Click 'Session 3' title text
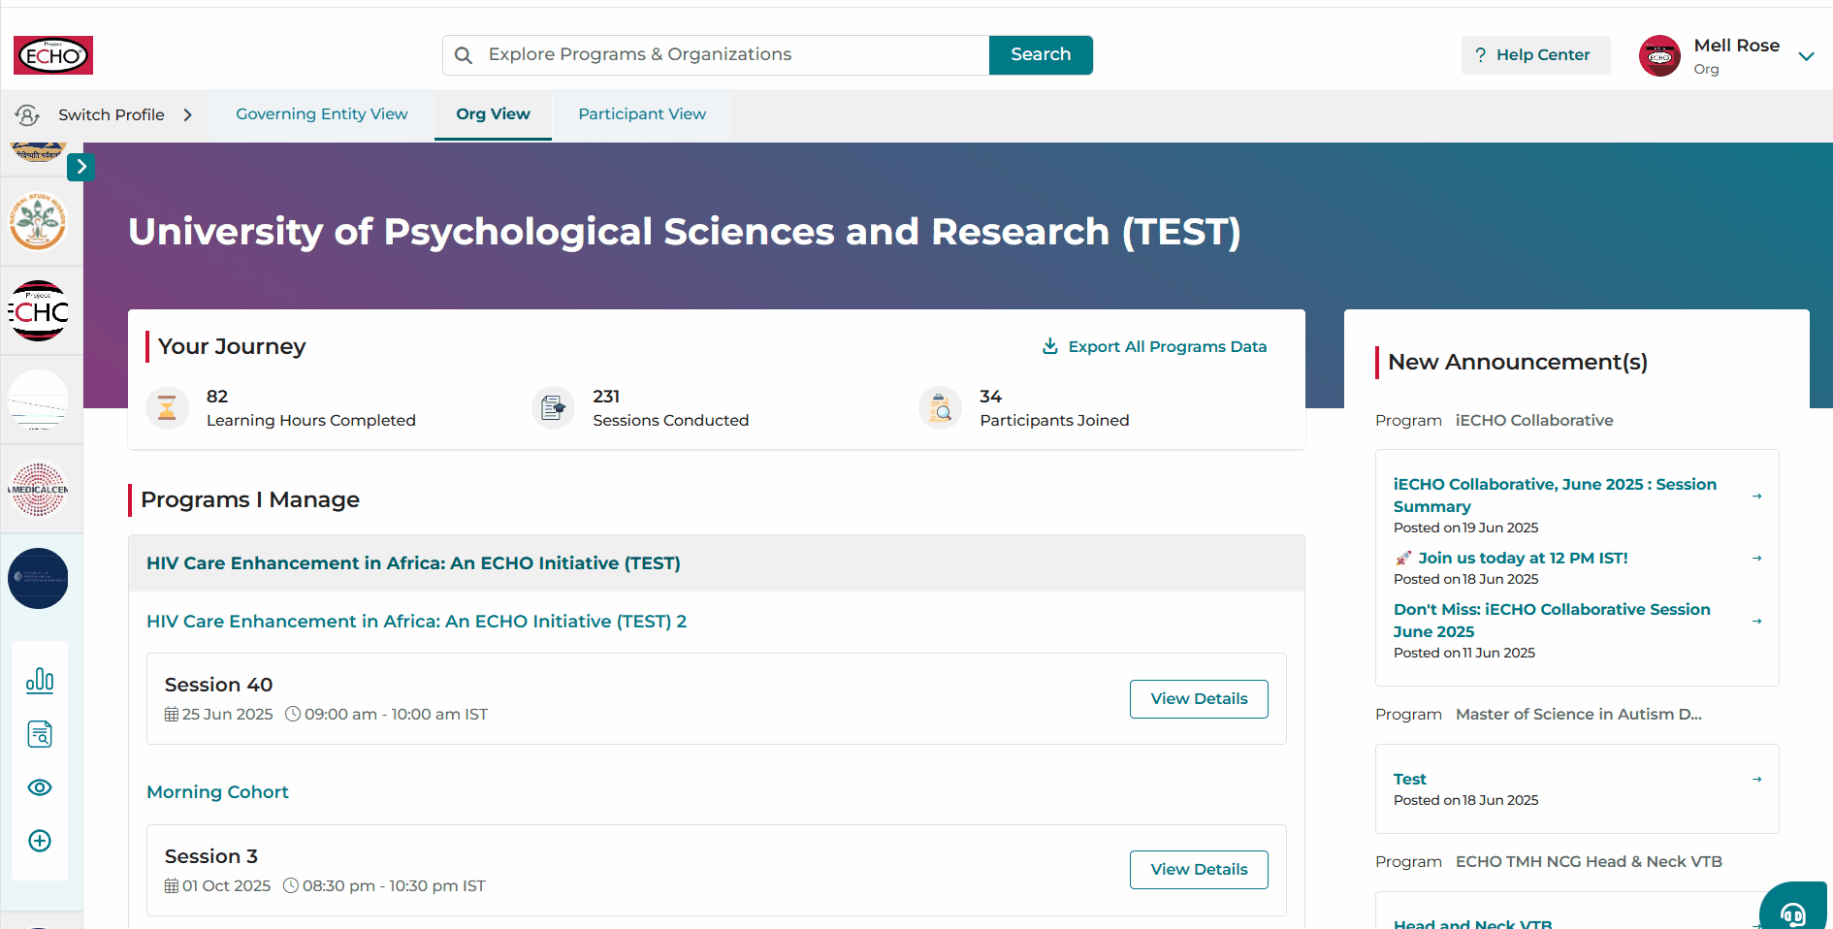Image resolution: width=1833 pixels, height=929 pixels. [210, 857]
